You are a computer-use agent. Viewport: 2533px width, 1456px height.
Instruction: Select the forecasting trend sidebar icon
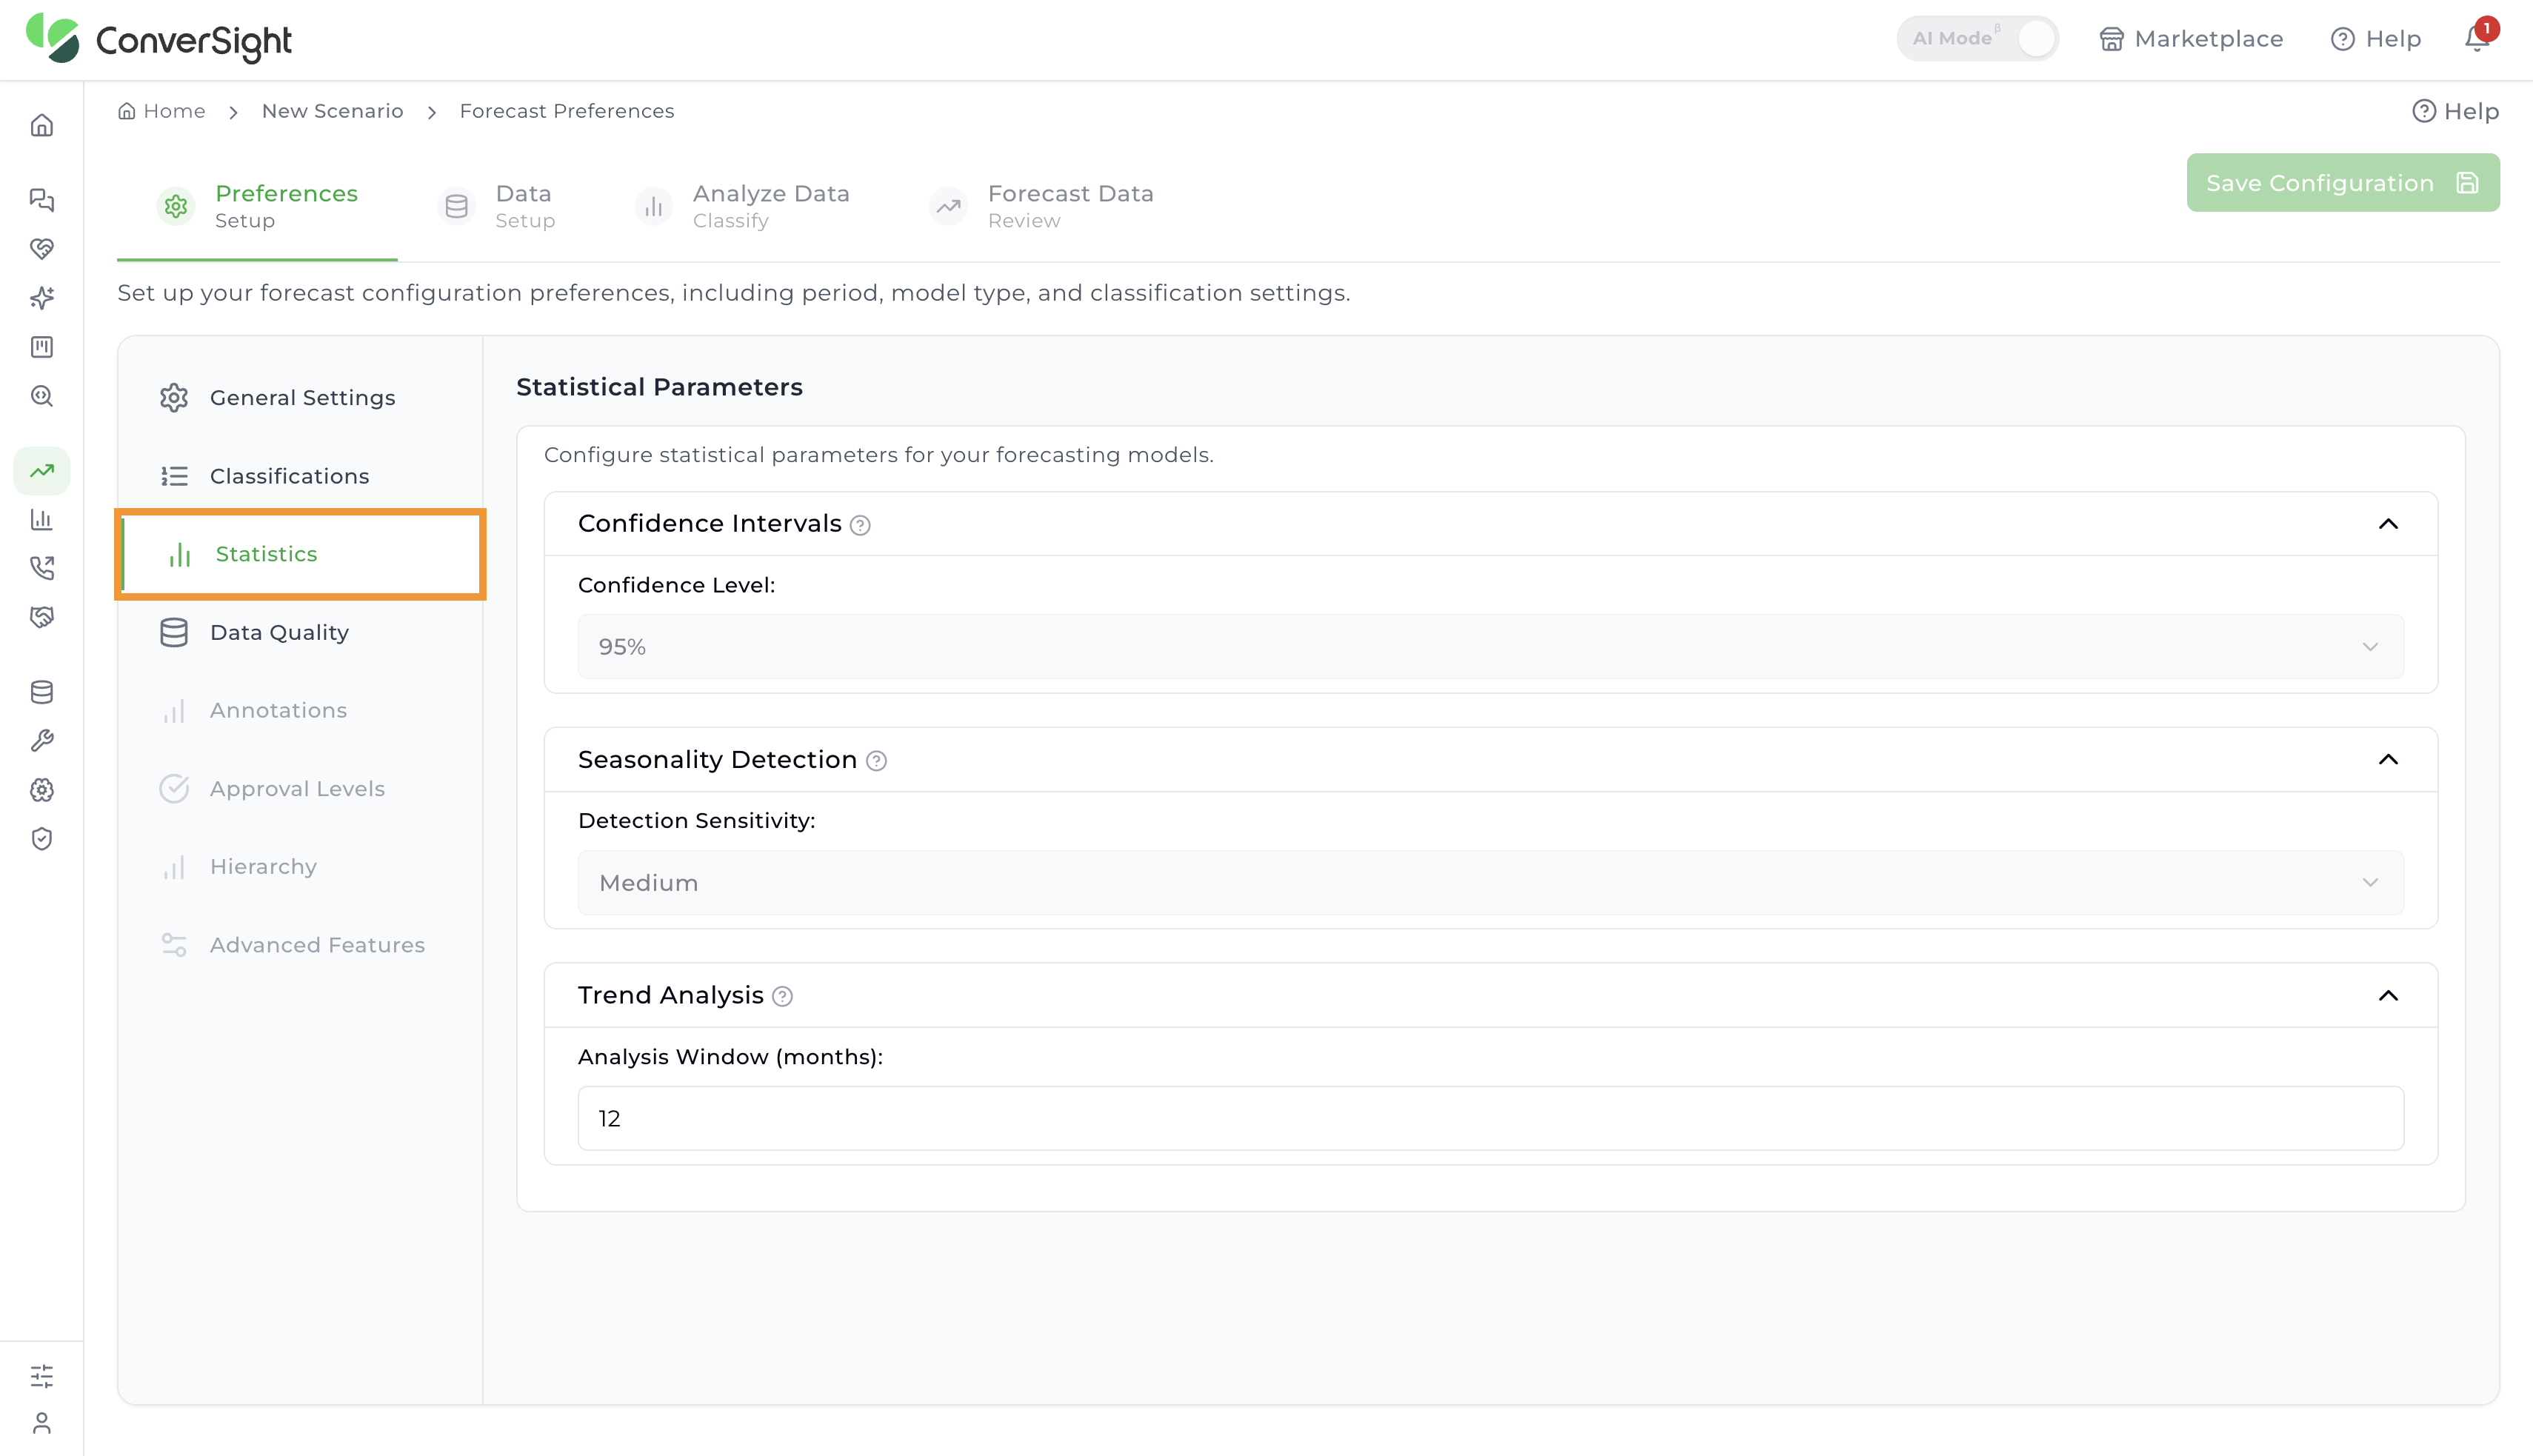click(42, 471)
